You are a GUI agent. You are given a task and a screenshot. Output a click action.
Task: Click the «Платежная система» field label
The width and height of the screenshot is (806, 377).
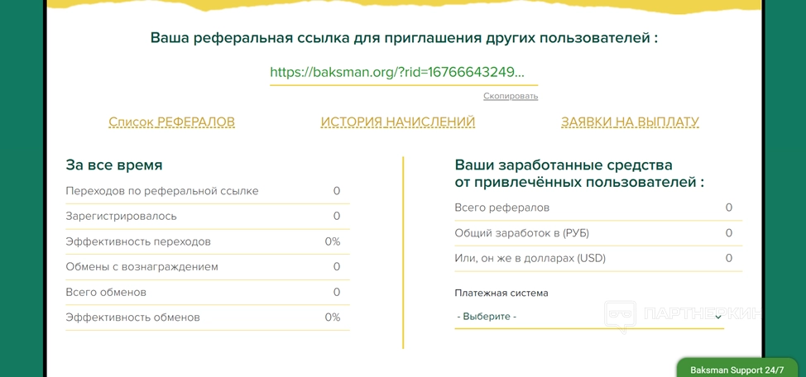coord(501,293)
